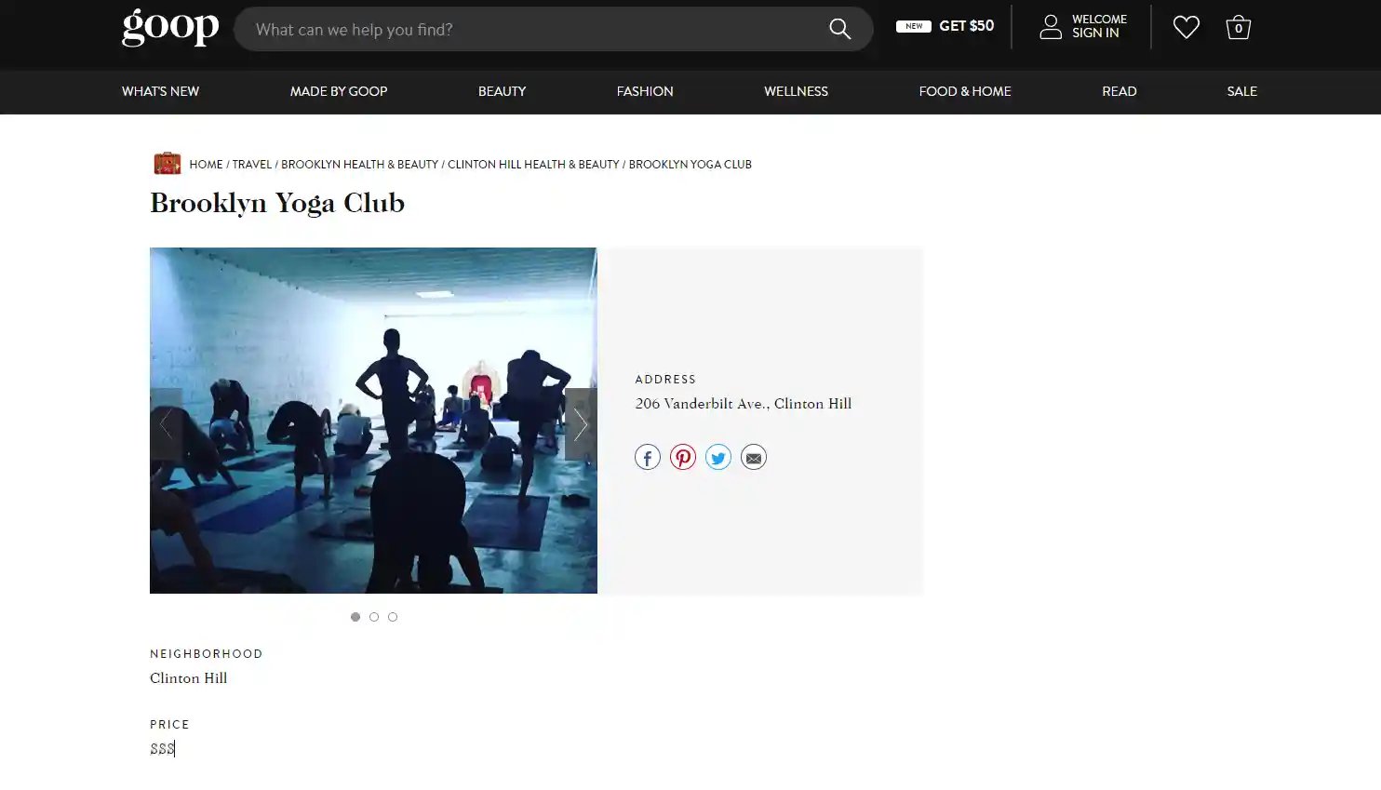Open the Fashion menu
This screenshot has height=790, width=1381.
coord(645,91)
